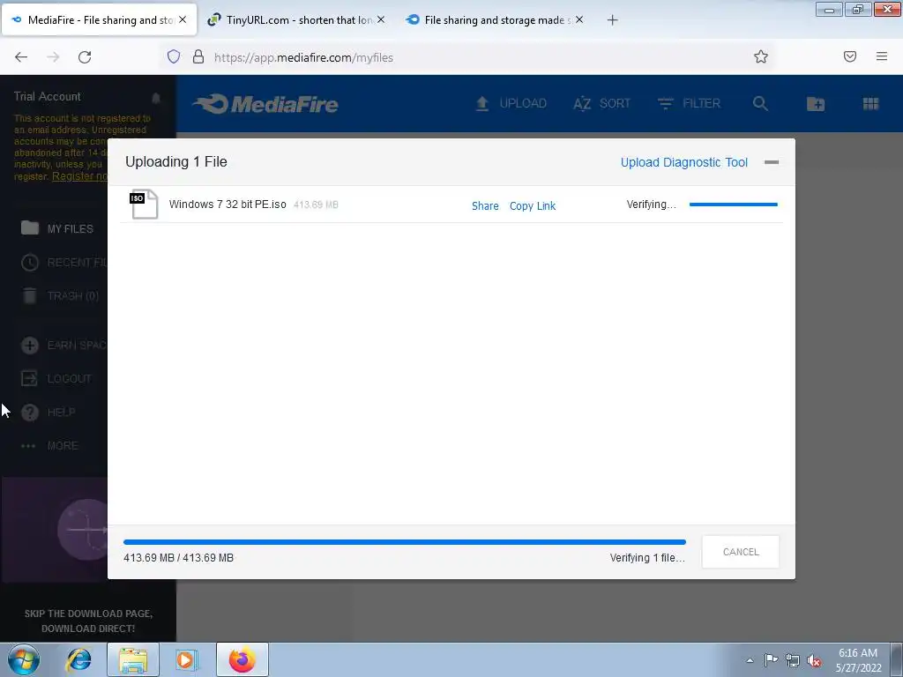Click the UPLOAD button in header
Image resolution: width=903 pixels, height=677 pixels.
pos(511,104)
